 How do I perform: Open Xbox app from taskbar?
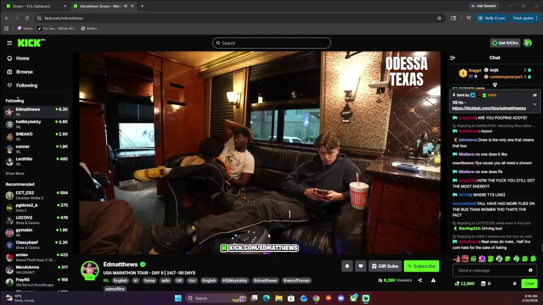click(x=353, y=298)
